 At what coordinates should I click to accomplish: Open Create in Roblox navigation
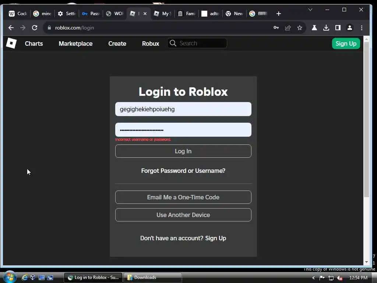click(117, 43)
